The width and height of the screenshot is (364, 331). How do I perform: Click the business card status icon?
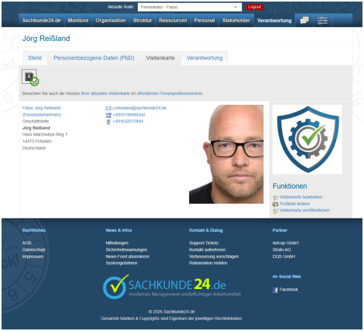(30, 77)
